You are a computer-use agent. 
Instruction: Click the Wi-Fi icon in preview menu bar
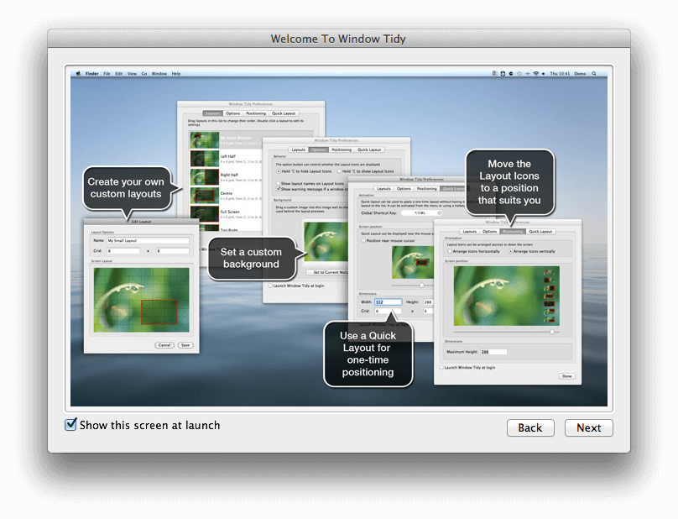pyautogui.click(x=535, y=74)
